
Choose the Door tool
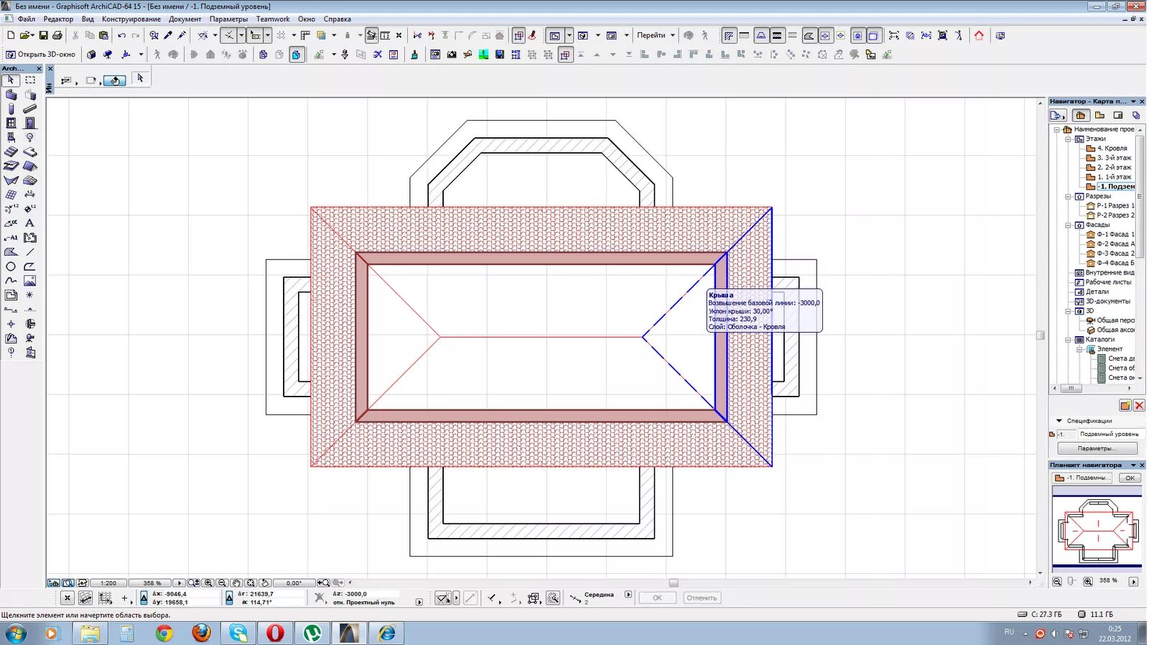click(30, 124)
